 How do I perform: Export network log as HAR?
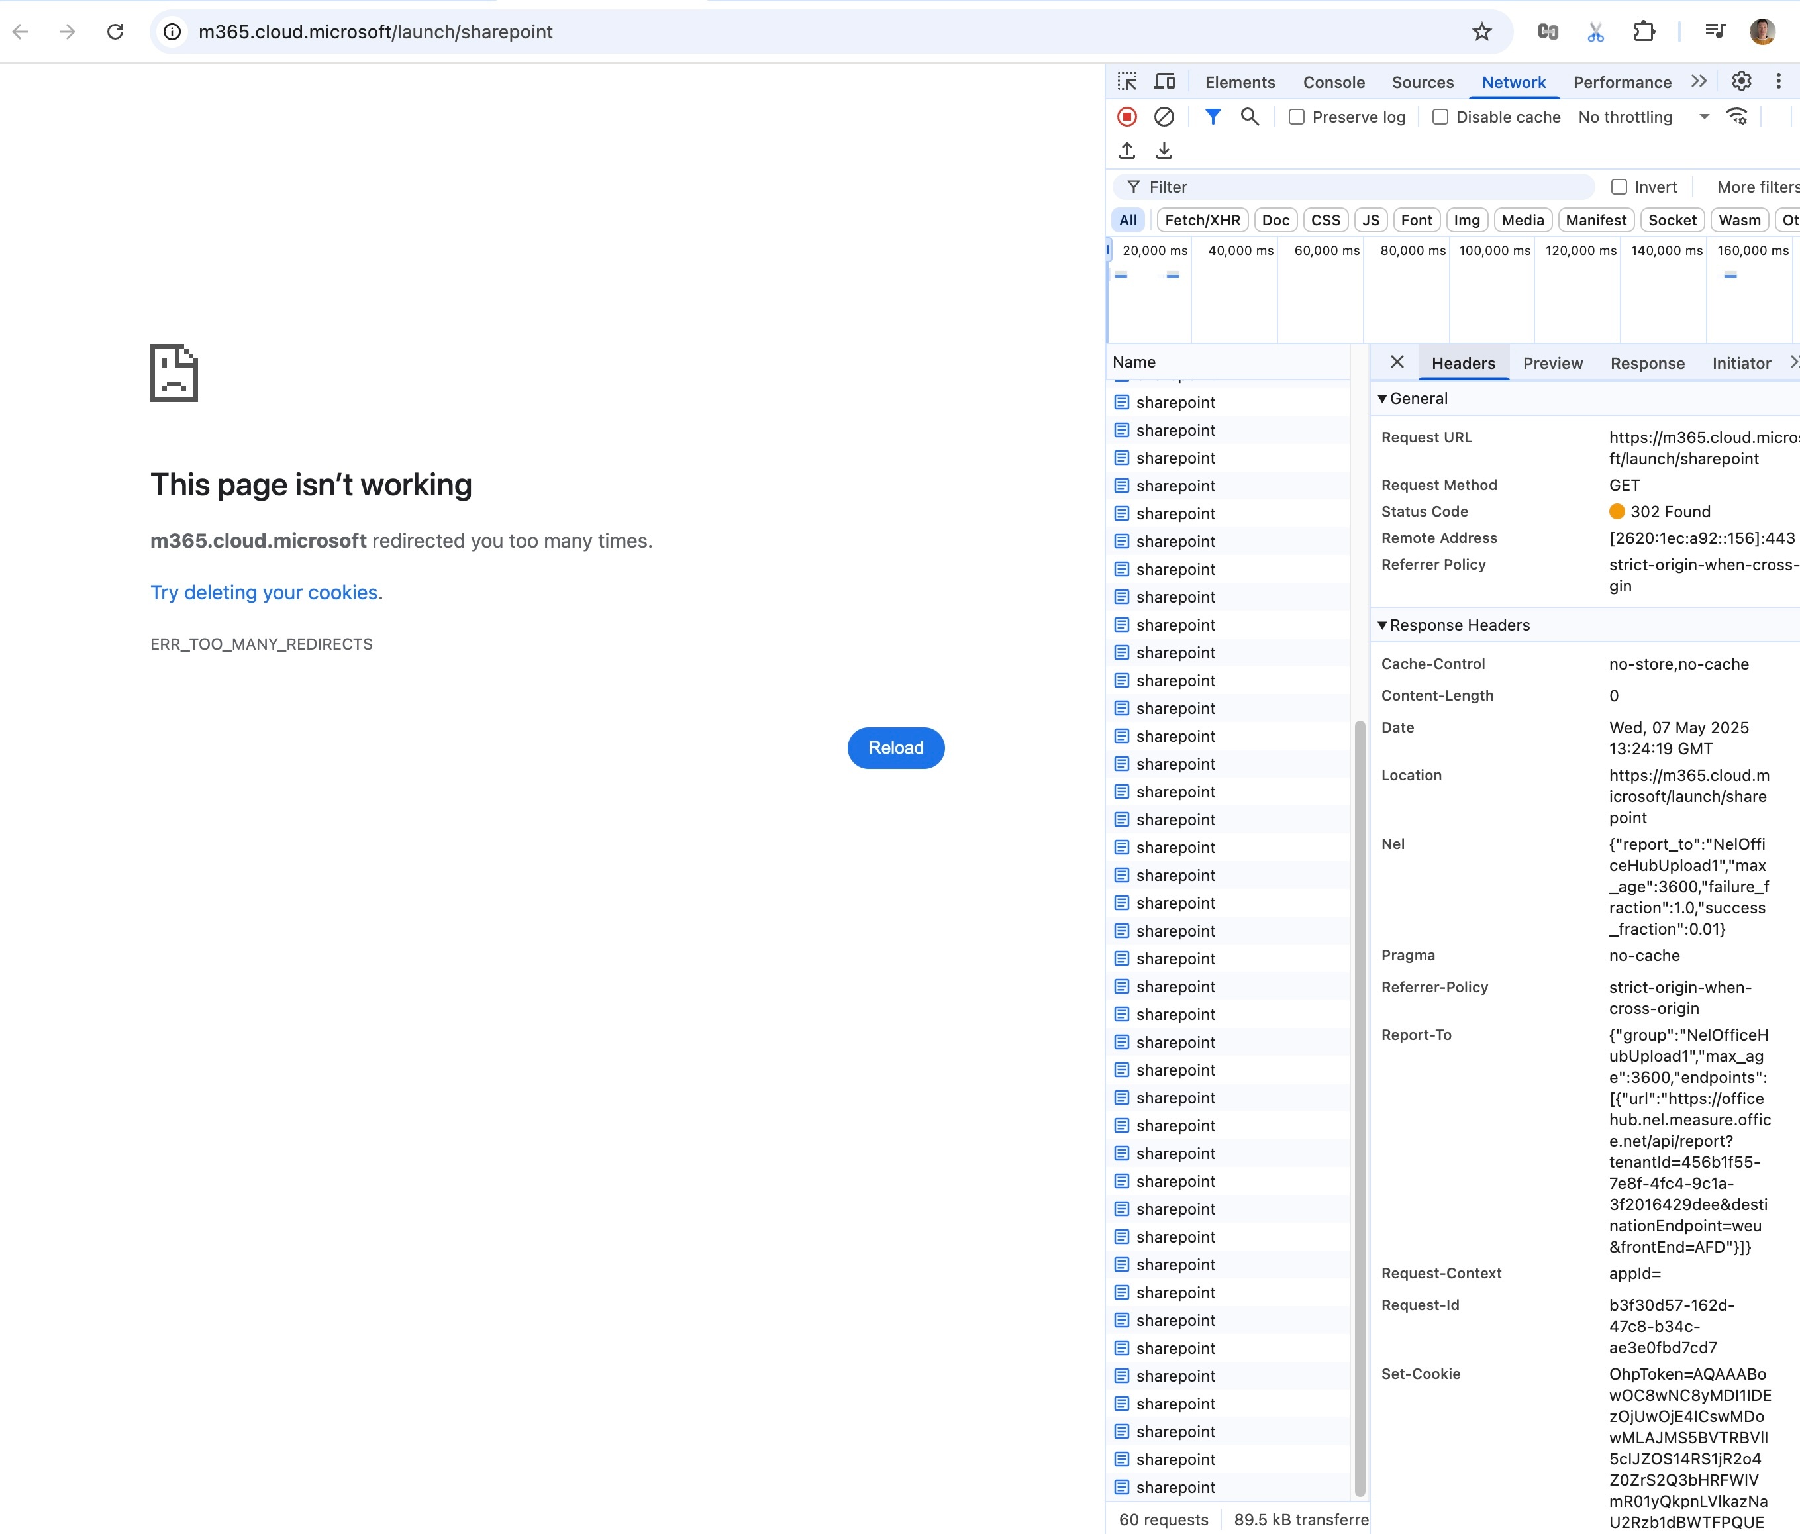(x=1164, y=150)
